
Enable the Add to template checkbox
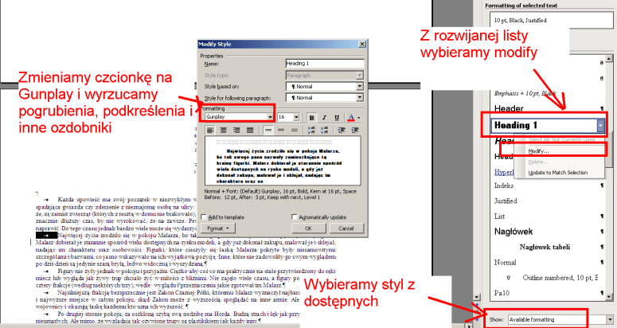(x=205, y=217)
